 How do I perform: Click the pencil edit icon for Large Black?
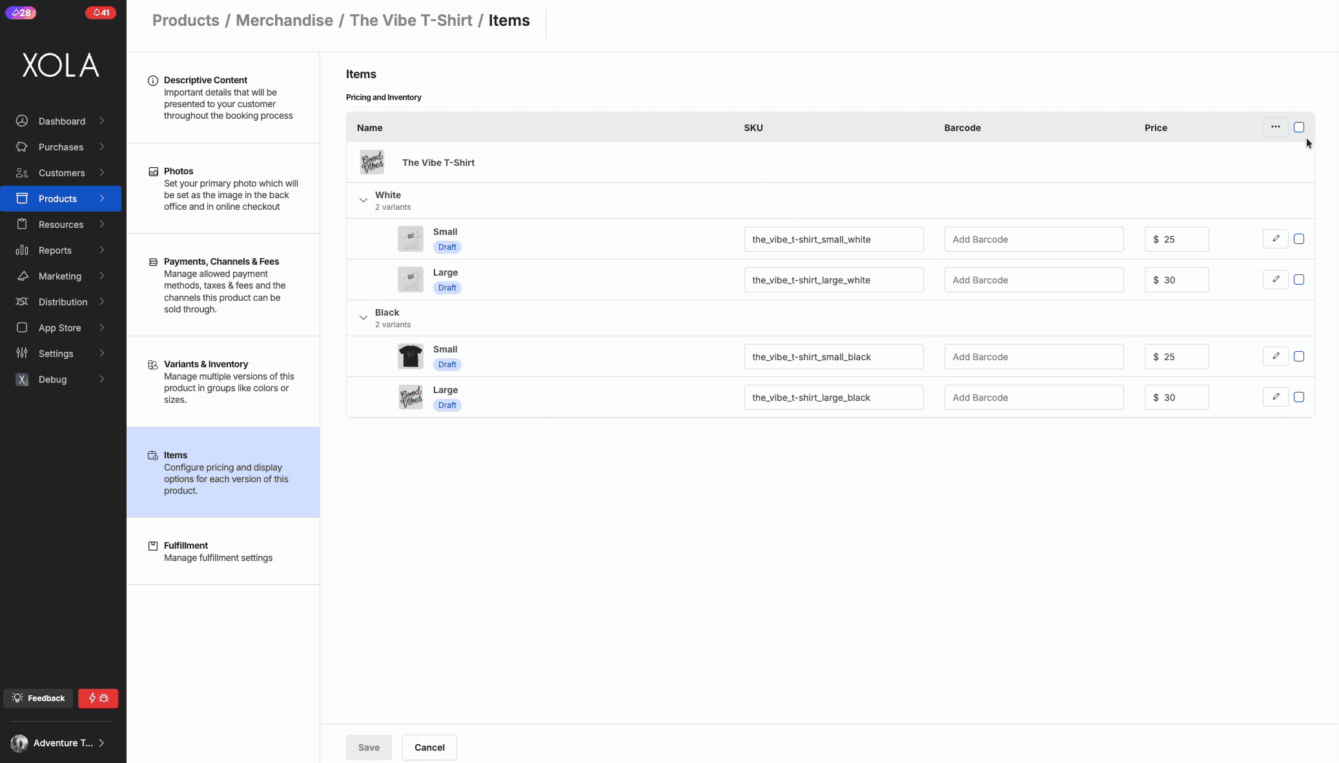coord(1275,397)
